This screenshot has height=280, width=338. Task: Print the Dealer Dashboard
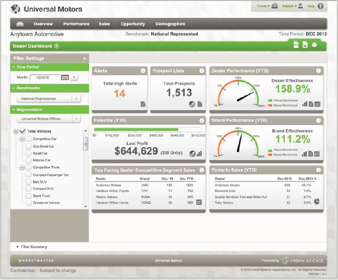(x=315, y=45)
